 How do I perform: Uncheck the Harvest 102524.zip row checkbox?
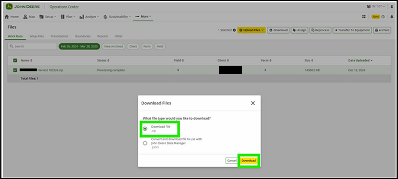pyautogui.click(x=15, y=70)
